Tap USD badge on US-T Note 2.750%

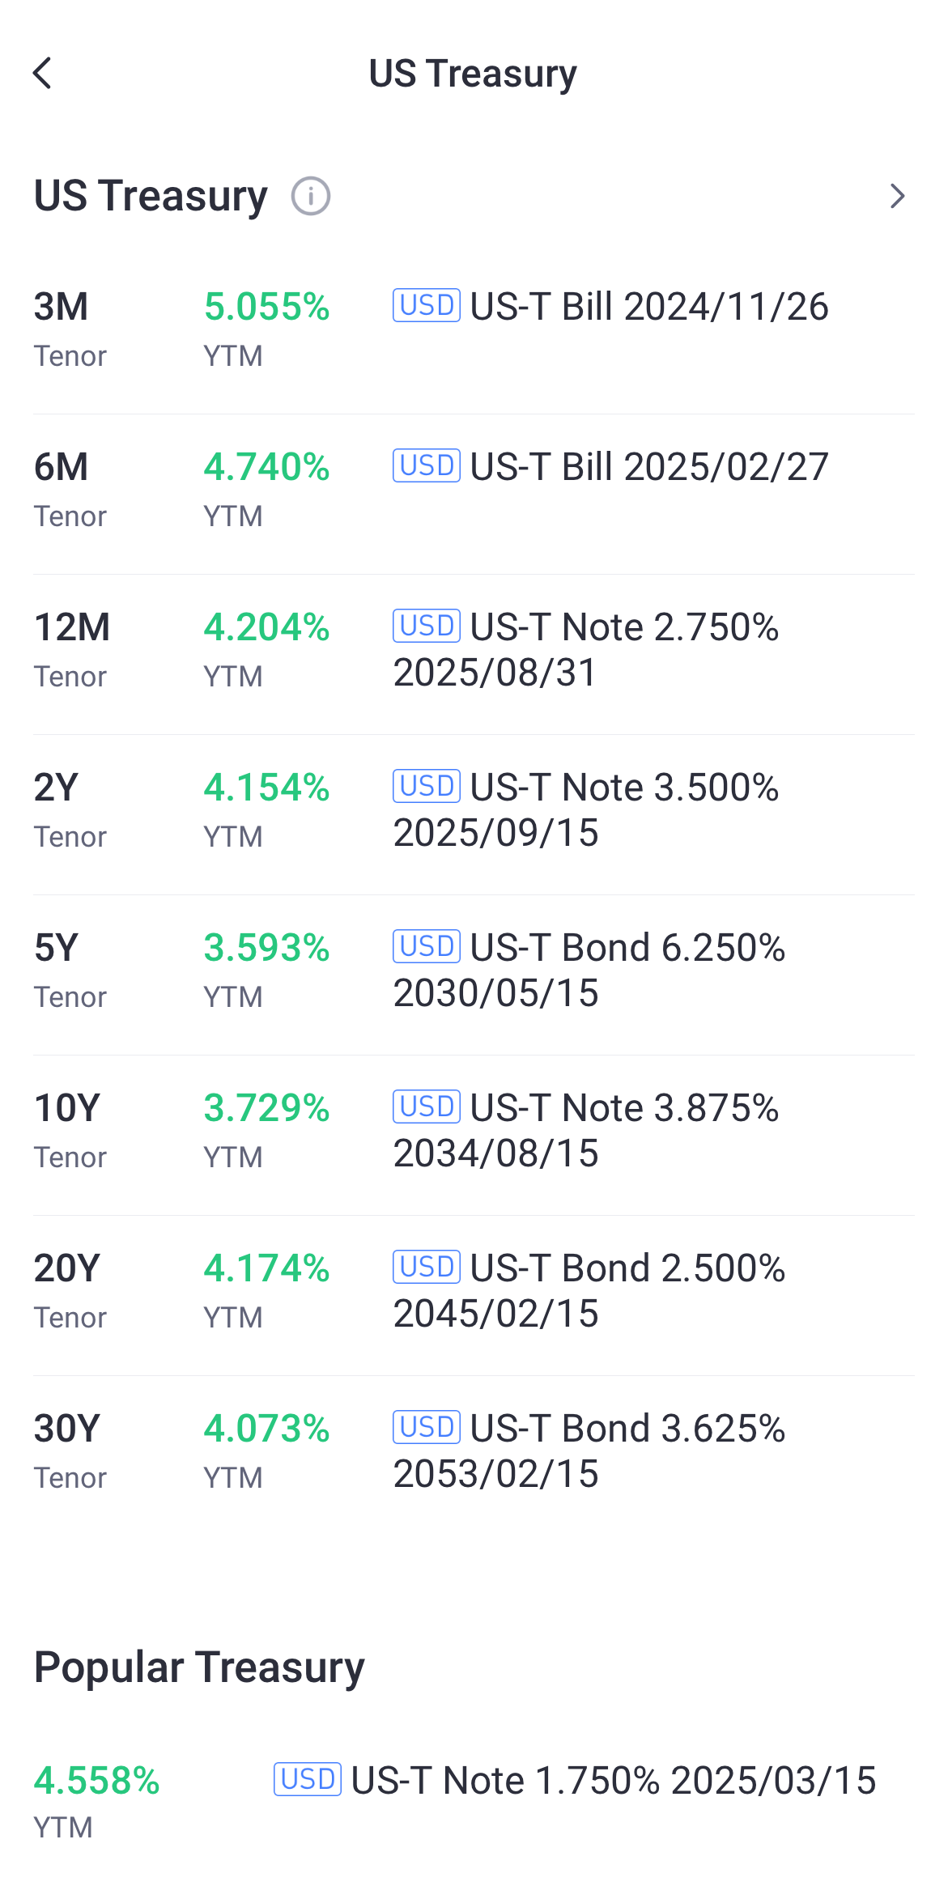pyautogui.click(x=427, y=626)
